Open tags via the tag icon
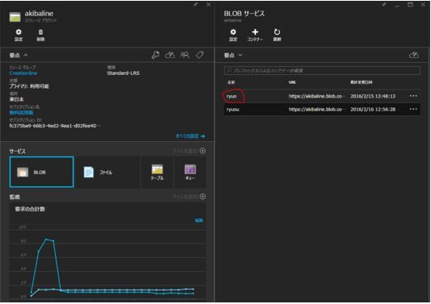This screenshot has width=431, height=304. 200,55
